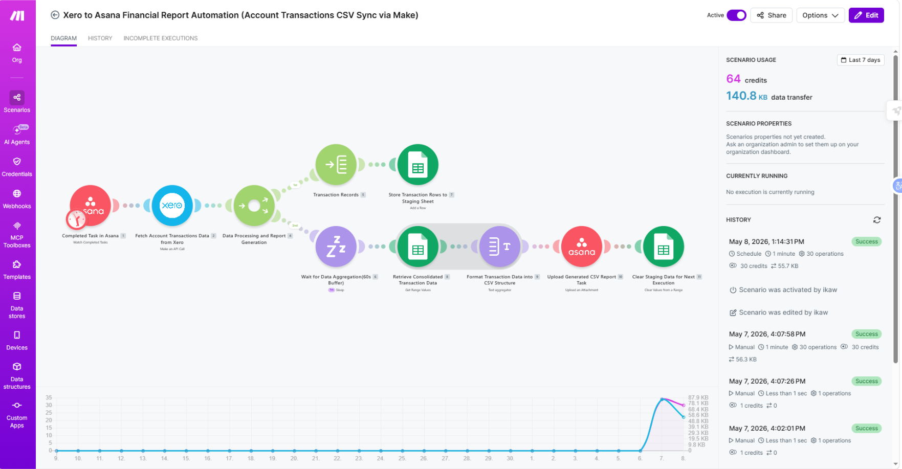This screenshot has height=469, width=902.
Task: Select the Xero Fetch Account Transactions module
Action: [172, 206]
